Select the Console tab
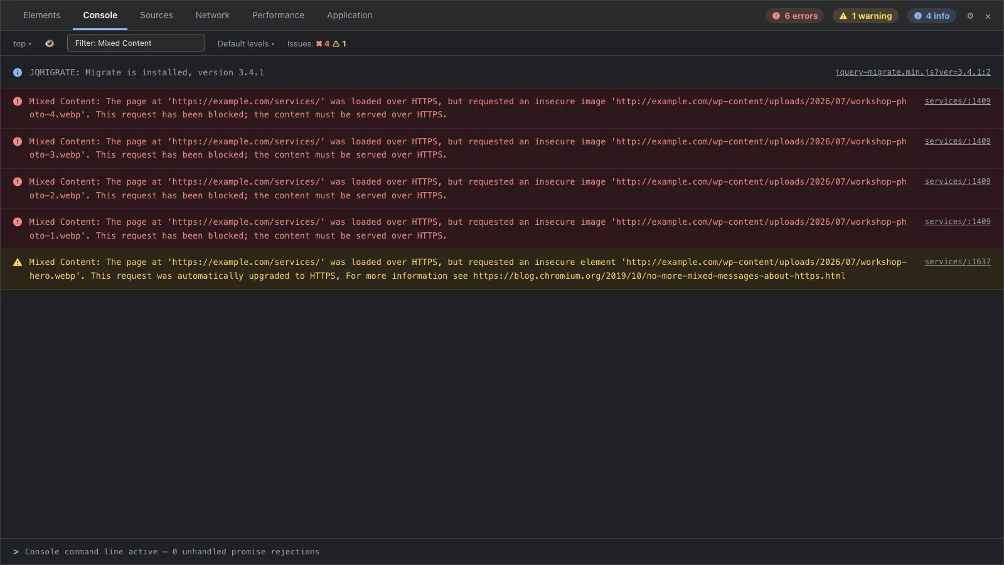This screenshot has width=1004, height=565. coord(100,15)
